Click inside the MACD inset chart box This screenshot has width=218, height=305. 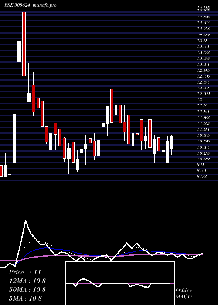[120, 283]
